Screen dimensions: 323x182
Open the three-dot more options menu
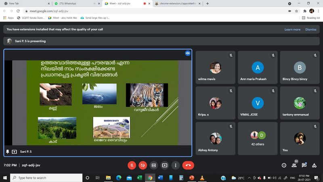[176, 165]
